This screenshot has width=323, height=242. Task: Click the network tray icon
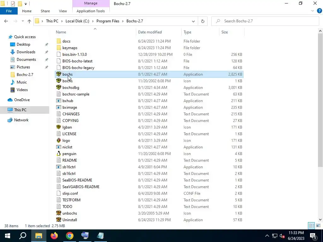pyautogui.click(x=275, y=236)
